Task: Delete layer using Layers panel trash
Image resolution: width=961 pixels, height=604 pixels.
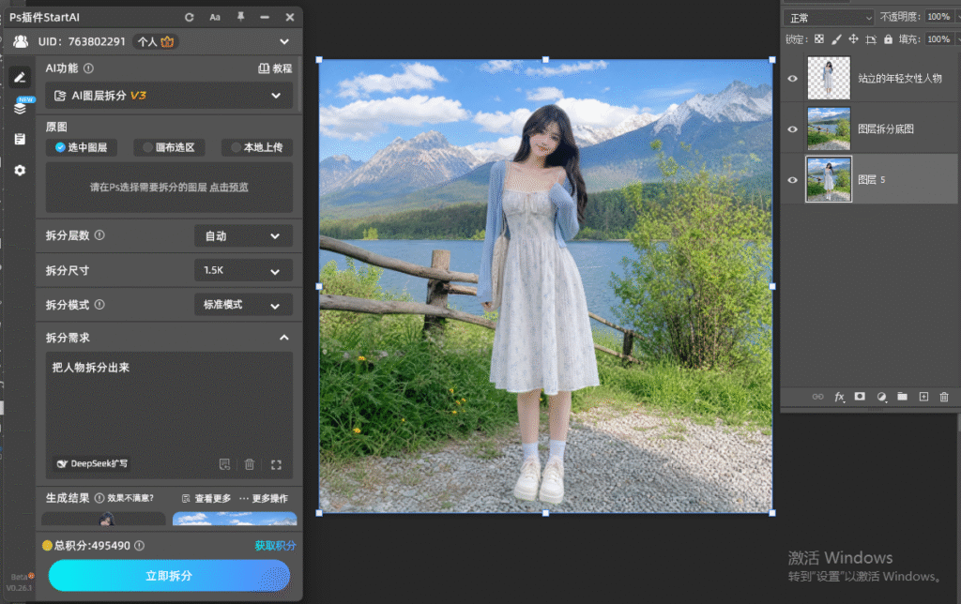Action: click(944, 397)
